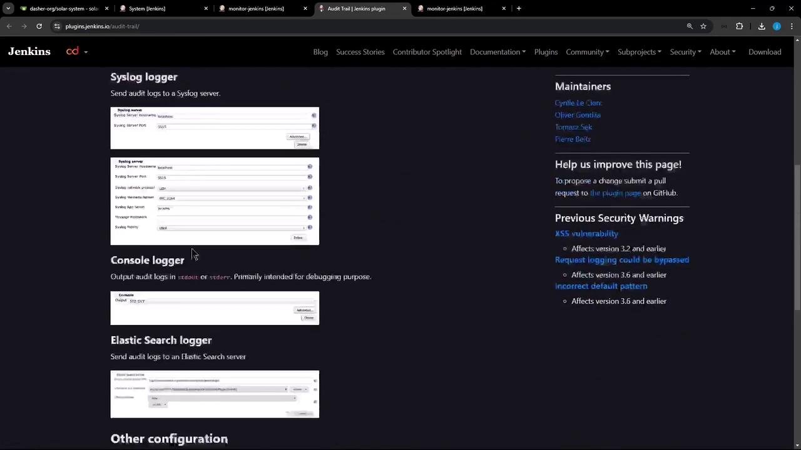801x450 pixels.
Task: Click the Maintainers heading
Action: [583, 86]
